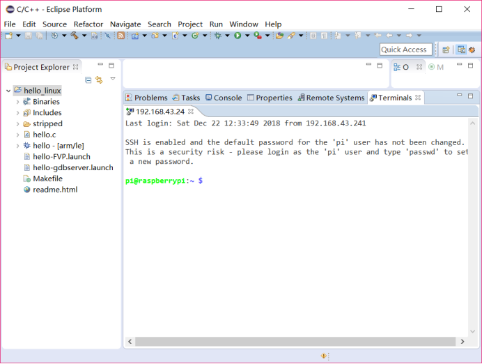Open dropdown next to Build hammer

pyautogui.click(x=84, y=36)
